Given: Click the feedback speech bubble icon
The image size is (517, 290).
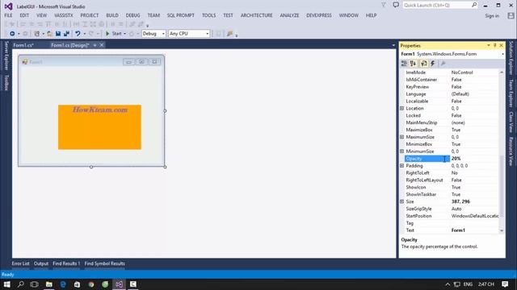Looking at the screenshot, I should 396,5.
